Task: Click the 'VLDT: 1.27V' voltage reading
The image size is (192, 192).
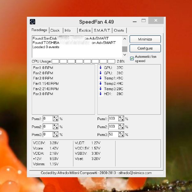Action: click(x=88, y=143)
